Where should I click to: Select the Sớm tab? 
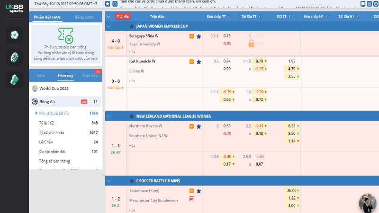click(41, 75)
